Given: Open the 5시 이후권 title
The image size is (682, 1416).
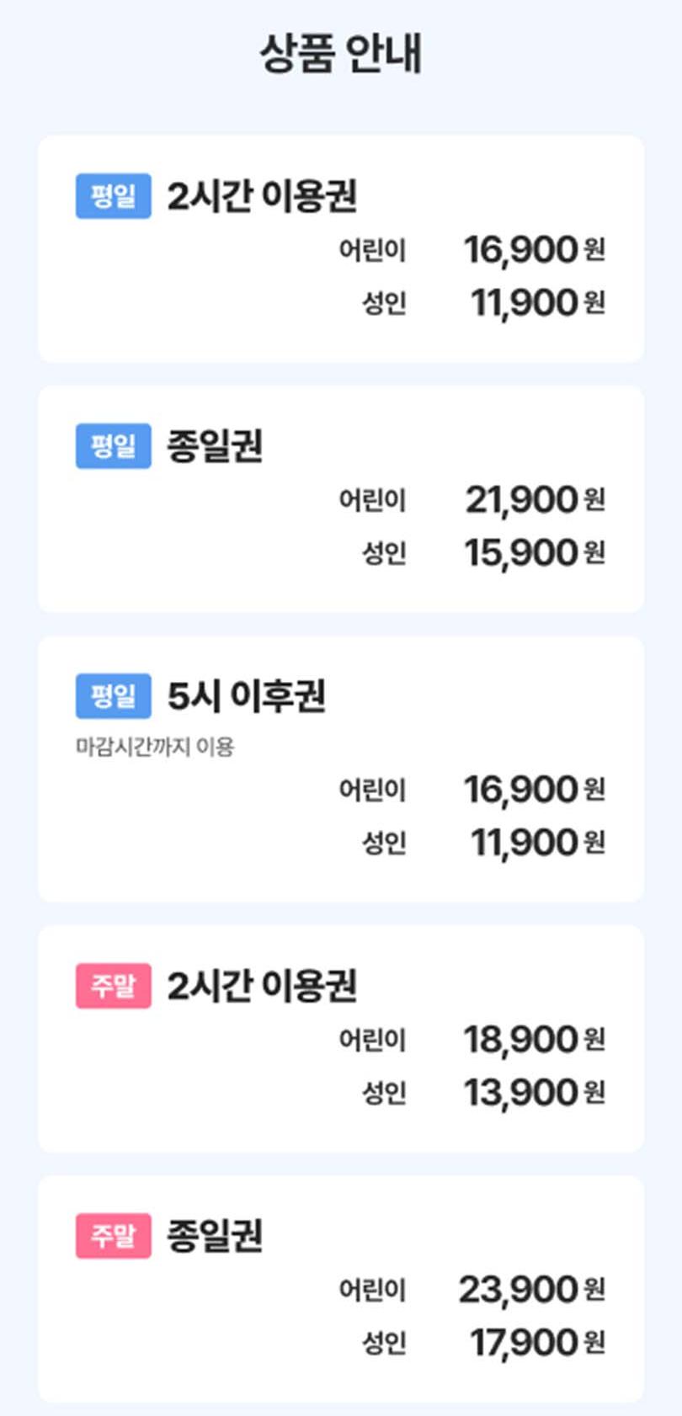Looking at the screenshot, I should (246, 696).
